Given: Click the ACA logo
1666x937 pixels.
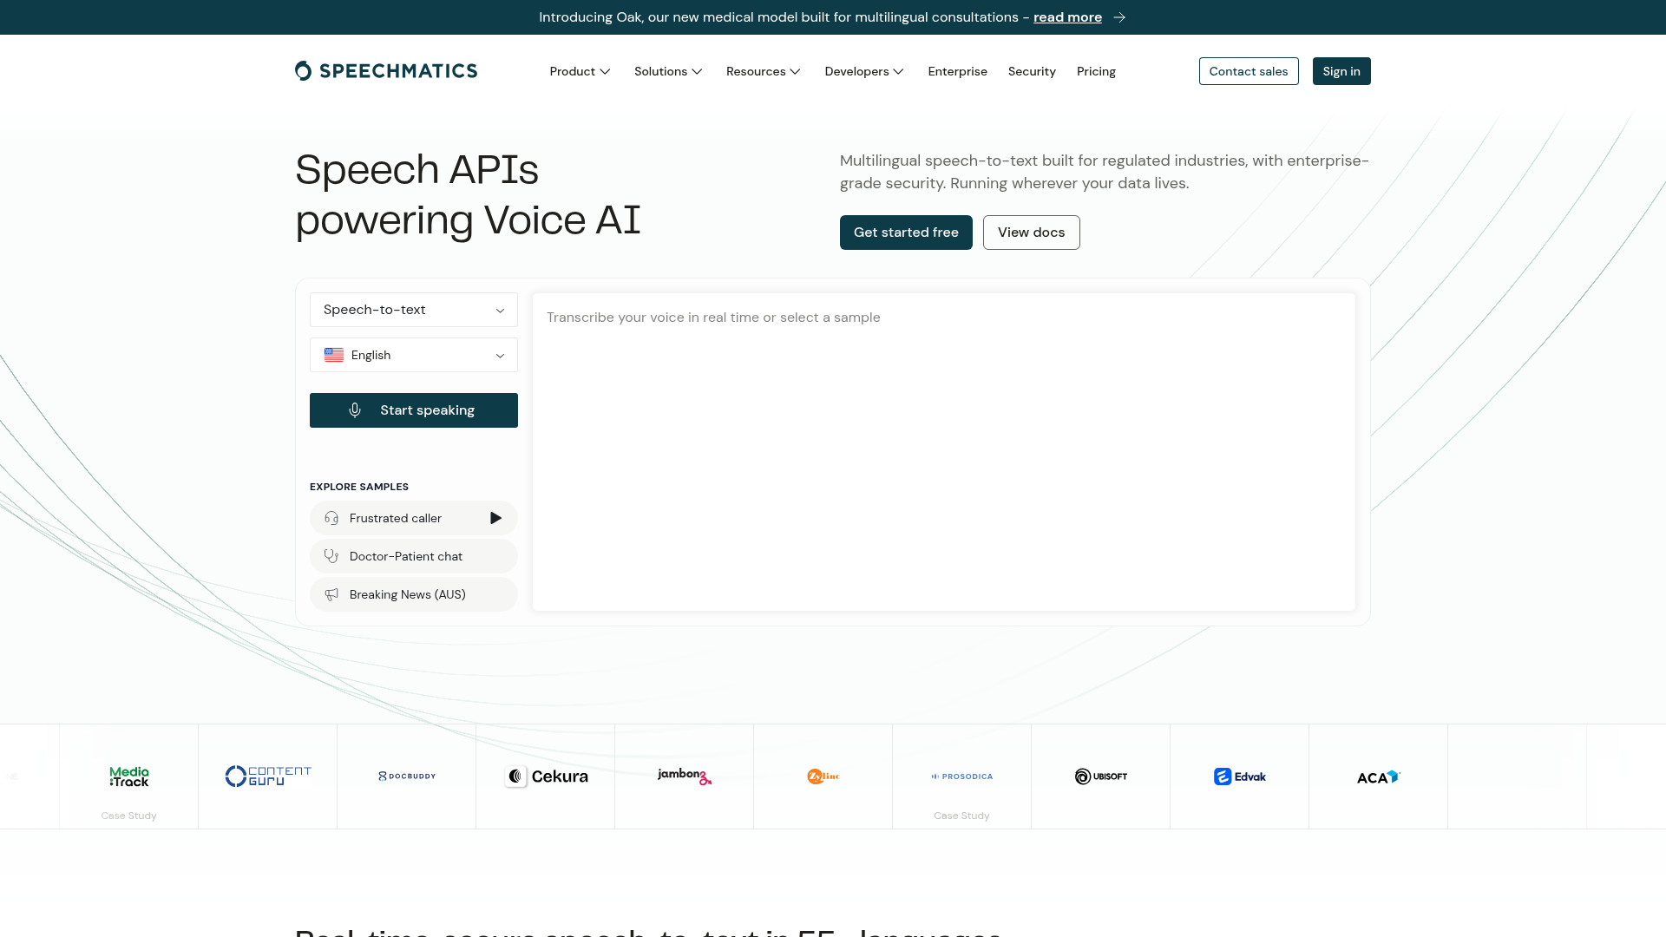Looking at the screenshot, I should pyautogui.click(x=1379, y=776).
